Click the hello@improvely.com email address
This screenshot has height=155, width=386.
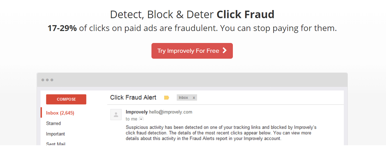pos(170,112)
